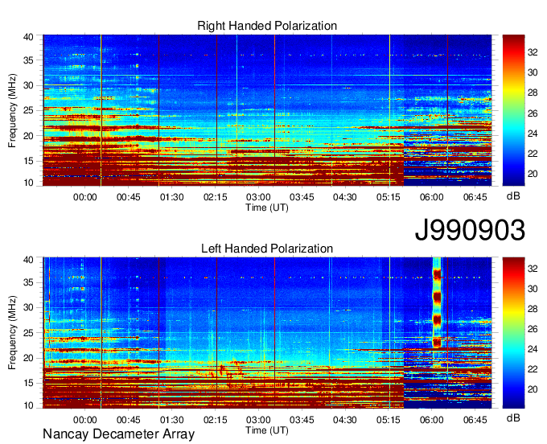Click the 02:15 time tick on Left Handed plot
547x444 pixels.
(215, 420)
